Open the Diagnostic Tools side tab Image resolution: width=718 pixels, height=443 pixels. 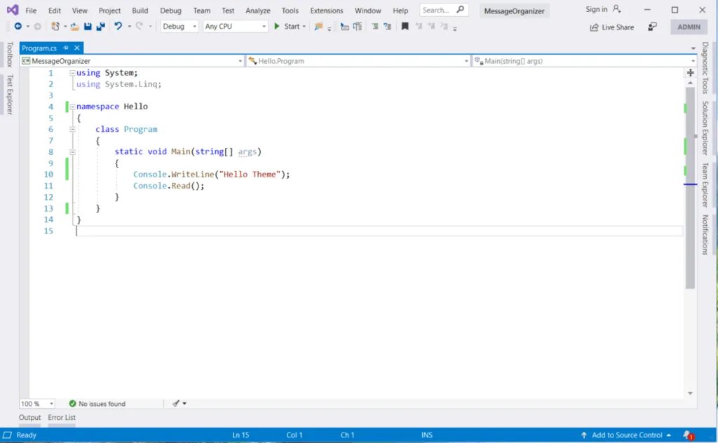[705, 68]
